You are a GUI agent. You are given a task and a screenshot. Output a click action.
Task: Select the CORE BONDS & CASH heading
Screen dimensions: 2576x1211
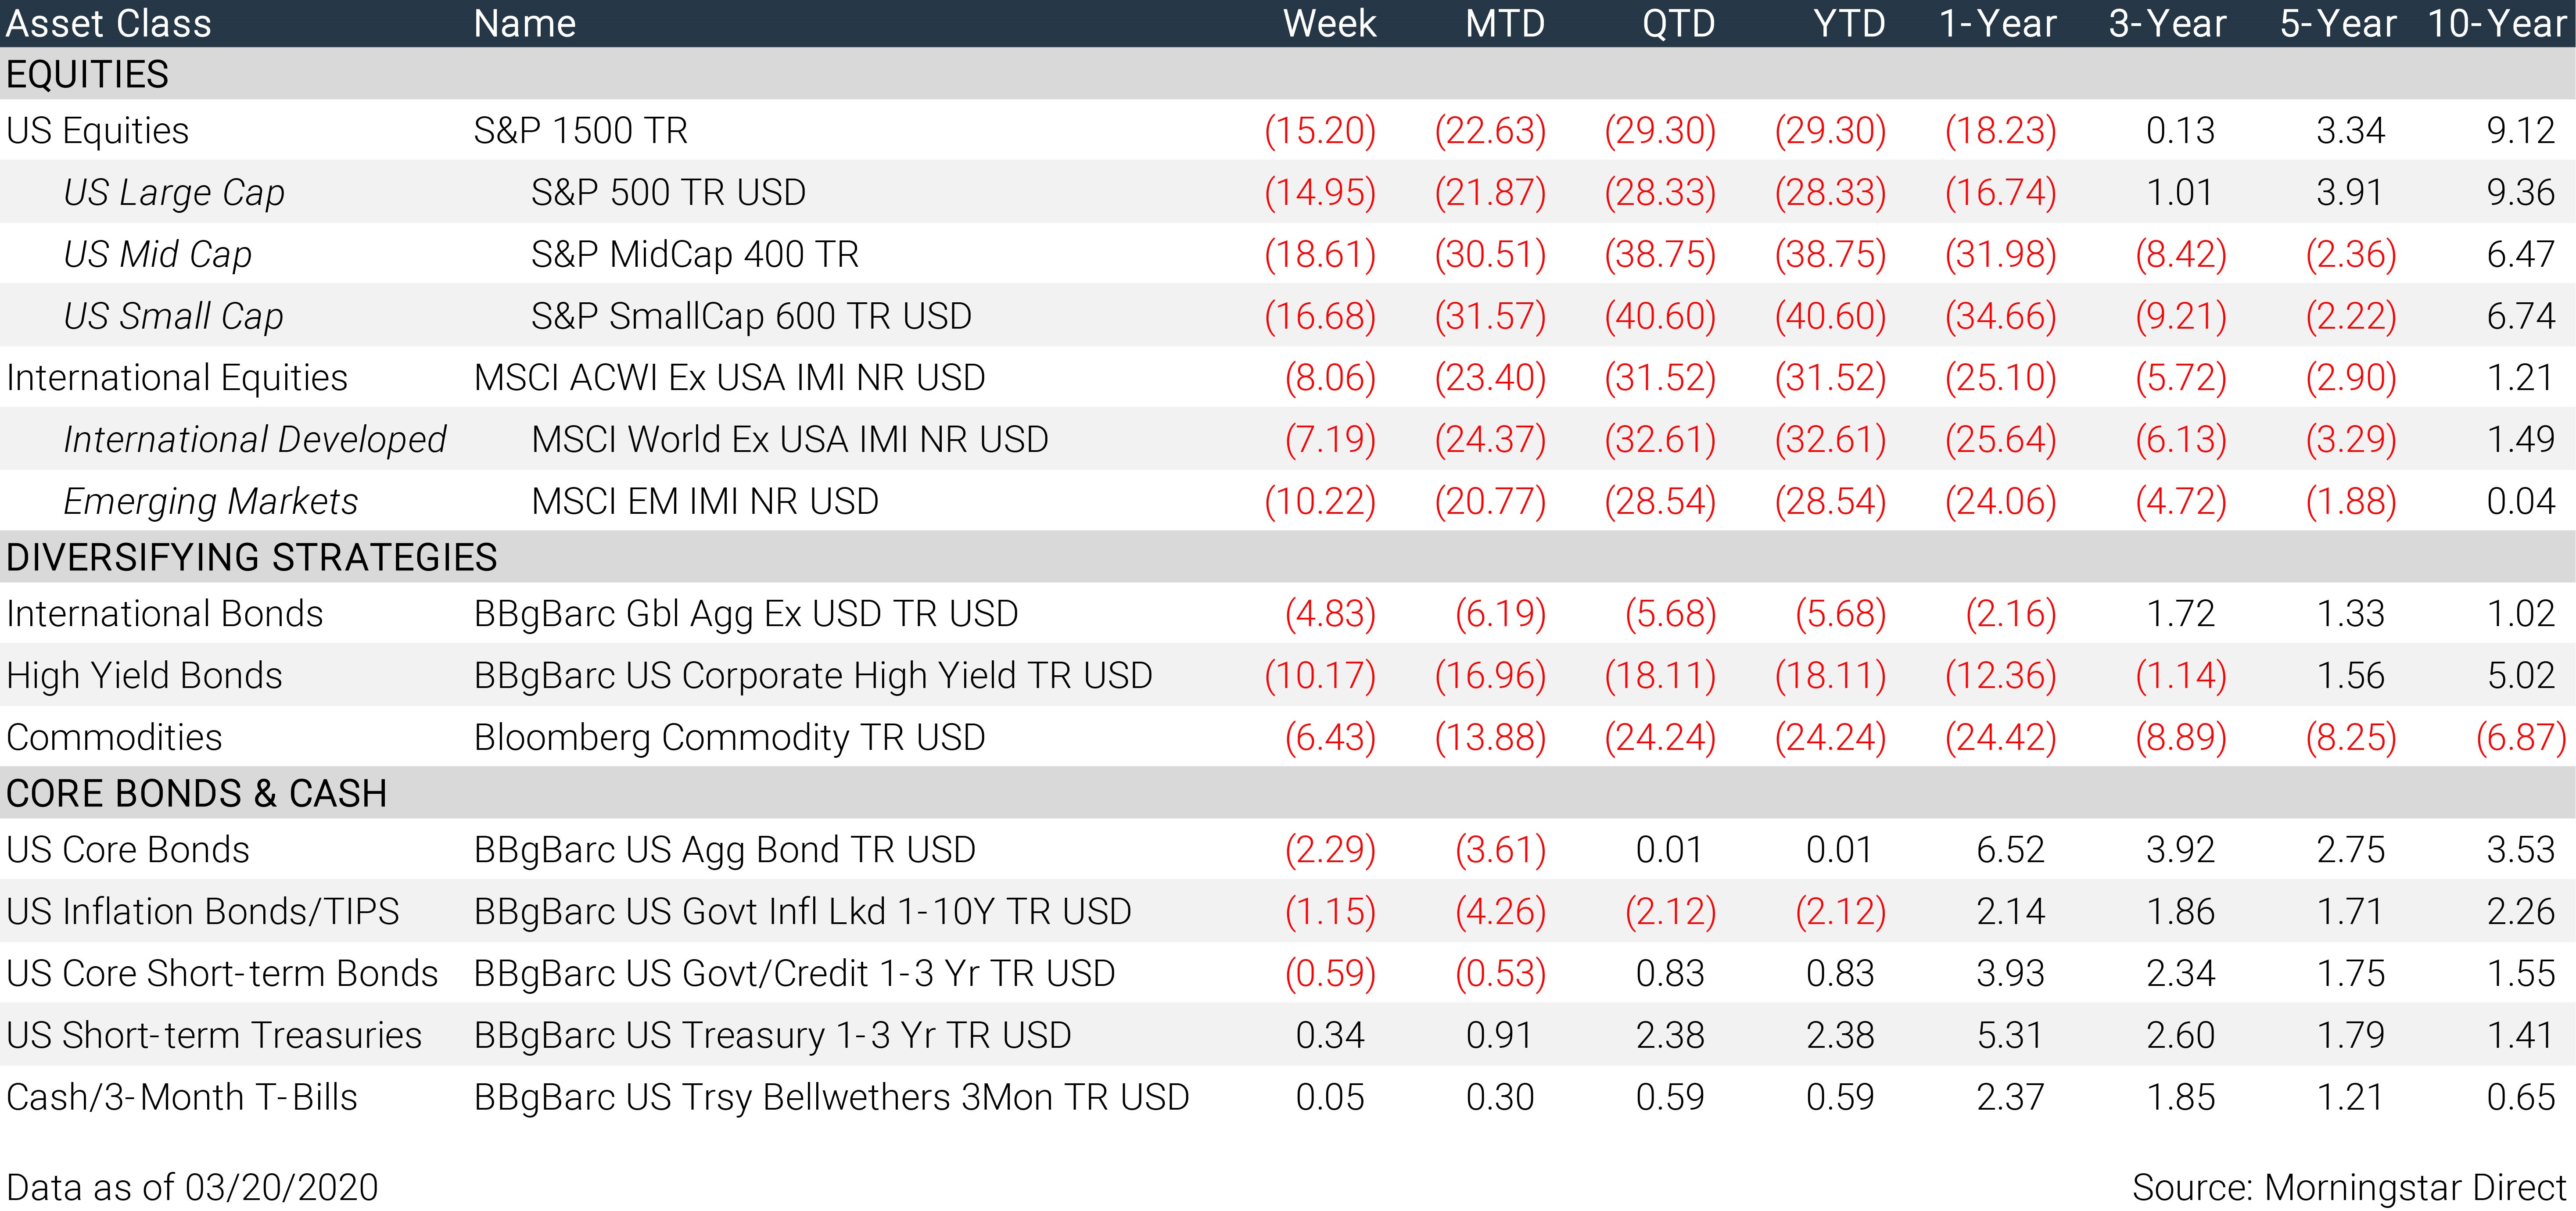196,793
